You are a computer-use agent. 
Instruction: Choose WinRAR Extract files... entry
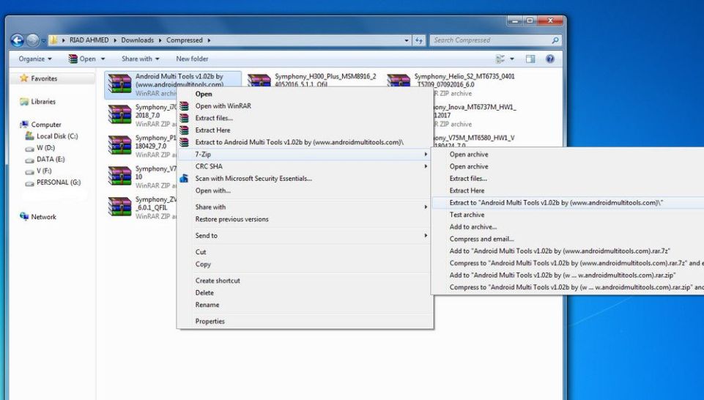305,119
